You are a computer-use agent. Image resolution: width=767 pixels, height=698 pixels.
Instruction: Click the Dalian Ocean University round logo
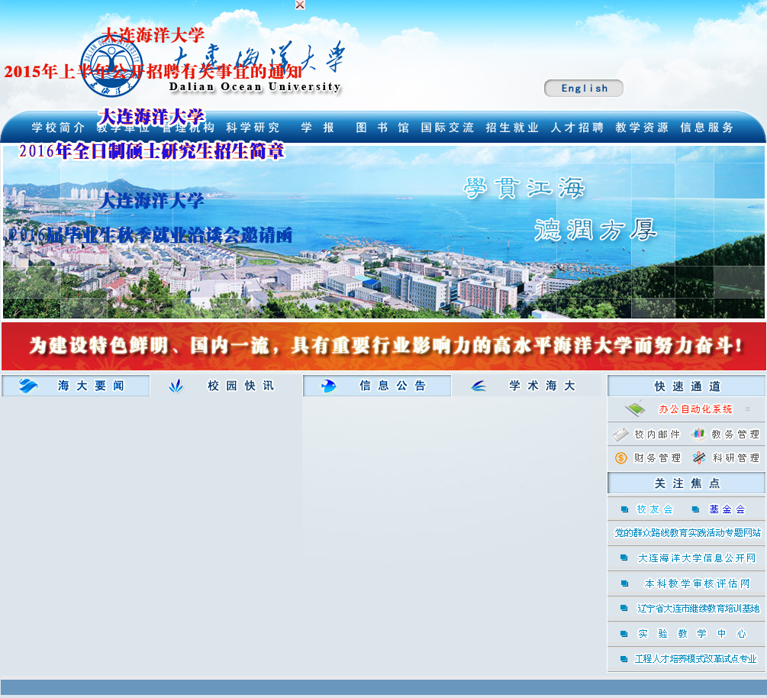point(111,66)
